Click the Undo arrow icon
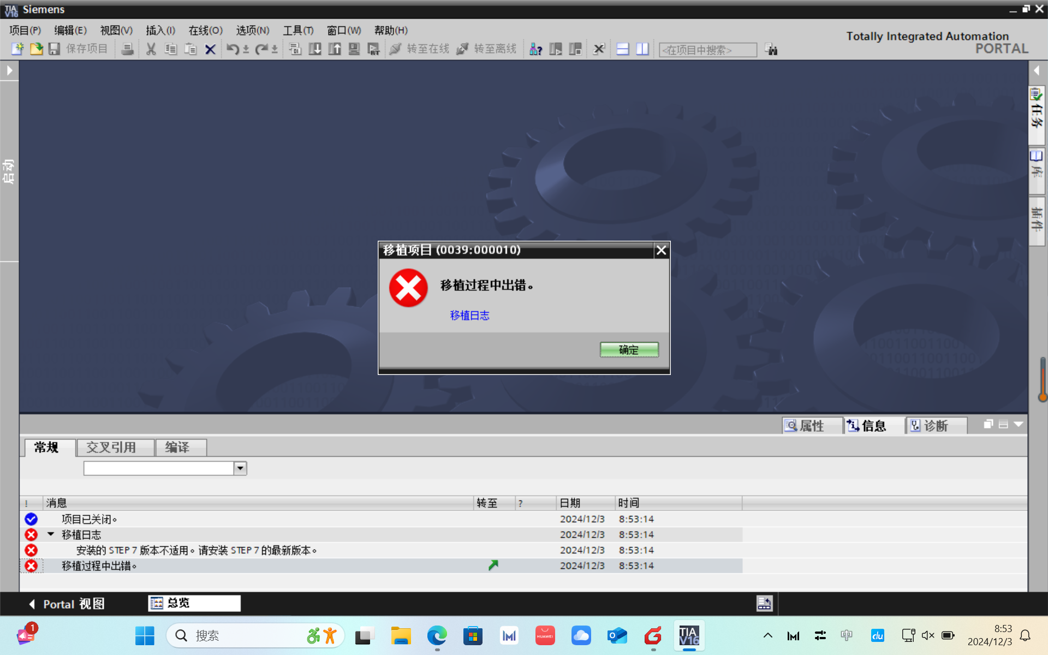The width and height of the screenshot is (1048, 655). (x=233, y=49)
